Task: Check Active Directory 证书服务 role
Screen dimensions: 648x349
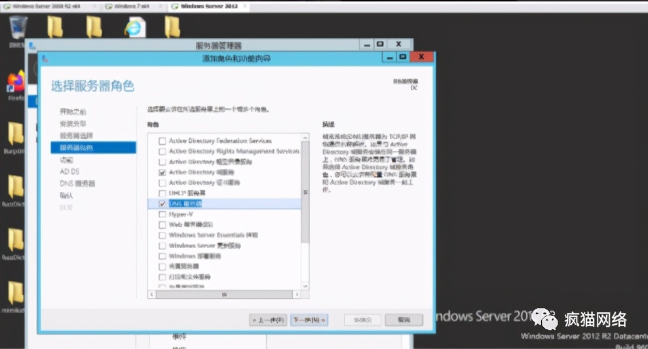Action: [x=162, y=183]
